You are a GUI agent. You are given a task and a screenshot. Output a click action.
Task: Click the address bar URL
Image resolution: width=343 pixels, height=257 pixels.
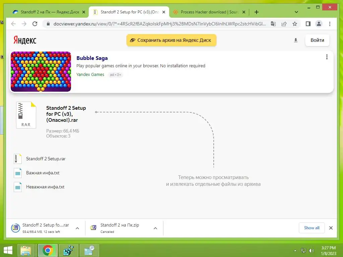(160, 24)
